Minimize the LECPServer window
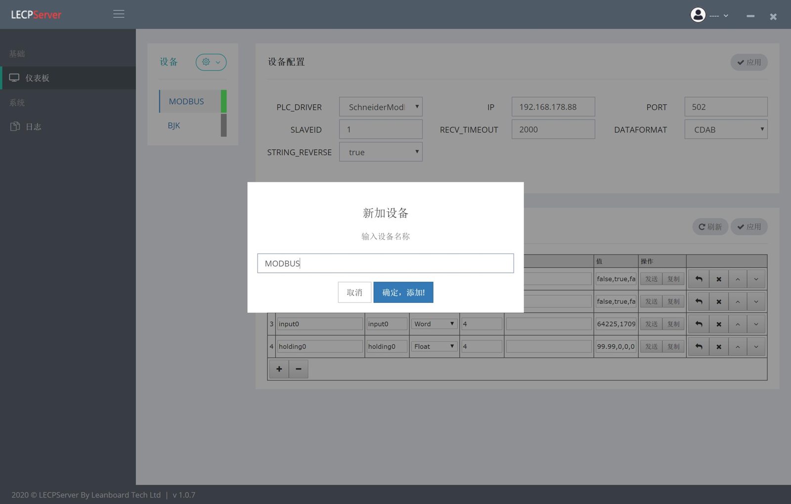Image resolution: width=791 pixels, height=504 pixels. [750, 16]
